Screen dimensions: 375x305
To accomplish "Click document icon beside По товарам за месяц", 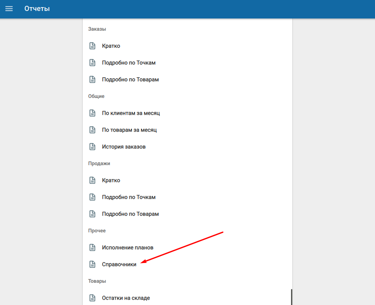I will [92, 130].
